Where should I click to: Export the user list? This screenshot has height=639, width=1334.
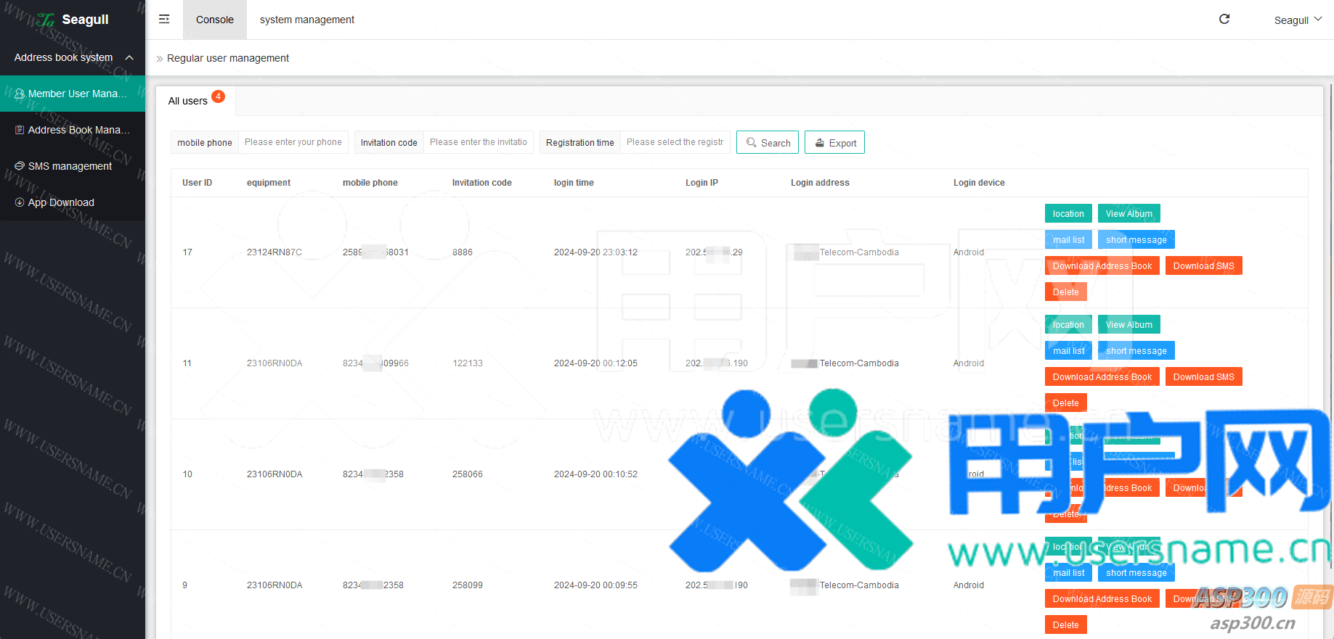(834, 143)
